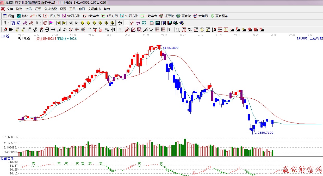The image size is (323, 176).
Task: Open the 交易委托 menu
Action: click(x=94, y=9)
